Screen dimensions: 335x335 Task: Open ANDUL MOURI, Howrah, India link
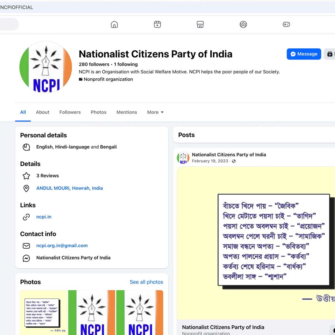(70, 188)
